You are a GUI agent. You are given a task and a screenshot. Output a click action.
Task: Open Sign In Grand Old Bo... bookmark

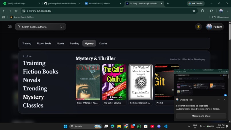click(22, 17)
